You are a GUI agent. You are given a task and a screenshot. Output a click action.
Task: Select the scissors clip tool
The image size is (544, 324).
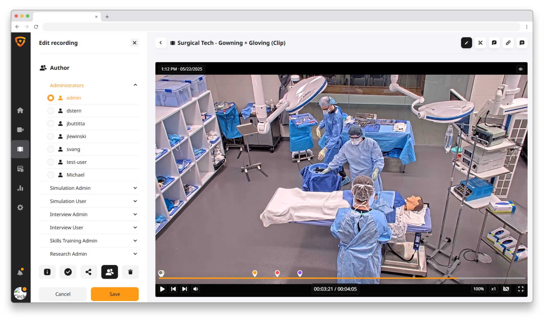pos(480,43)
